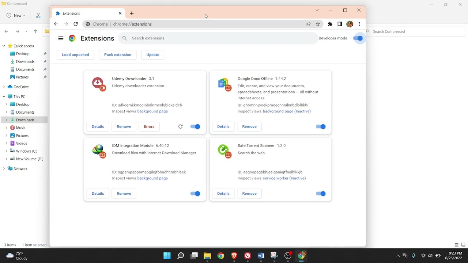Image resolution: width=468 pixels, height=263 pixels.
Task: Select Documents under This PC
Action: (x=24, y=112)
